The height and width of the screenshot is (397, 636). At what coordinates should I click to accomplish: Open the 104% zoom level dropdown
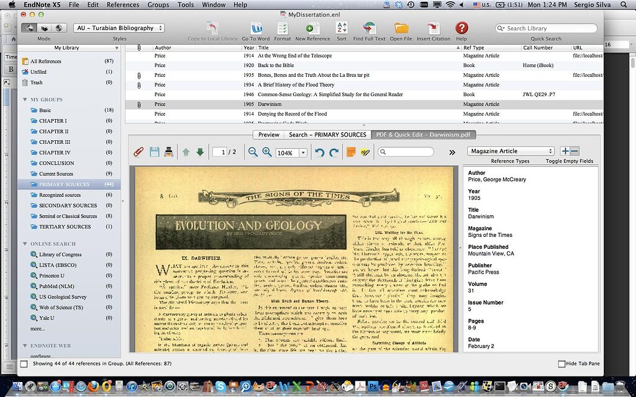[x=290, y=151]
